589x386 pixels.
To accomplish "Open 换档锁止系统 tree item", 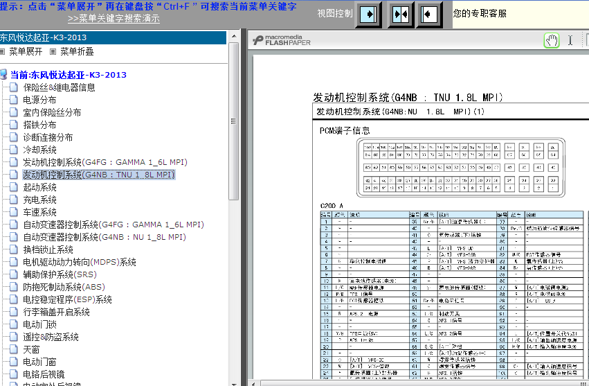I will coord(48,249).
